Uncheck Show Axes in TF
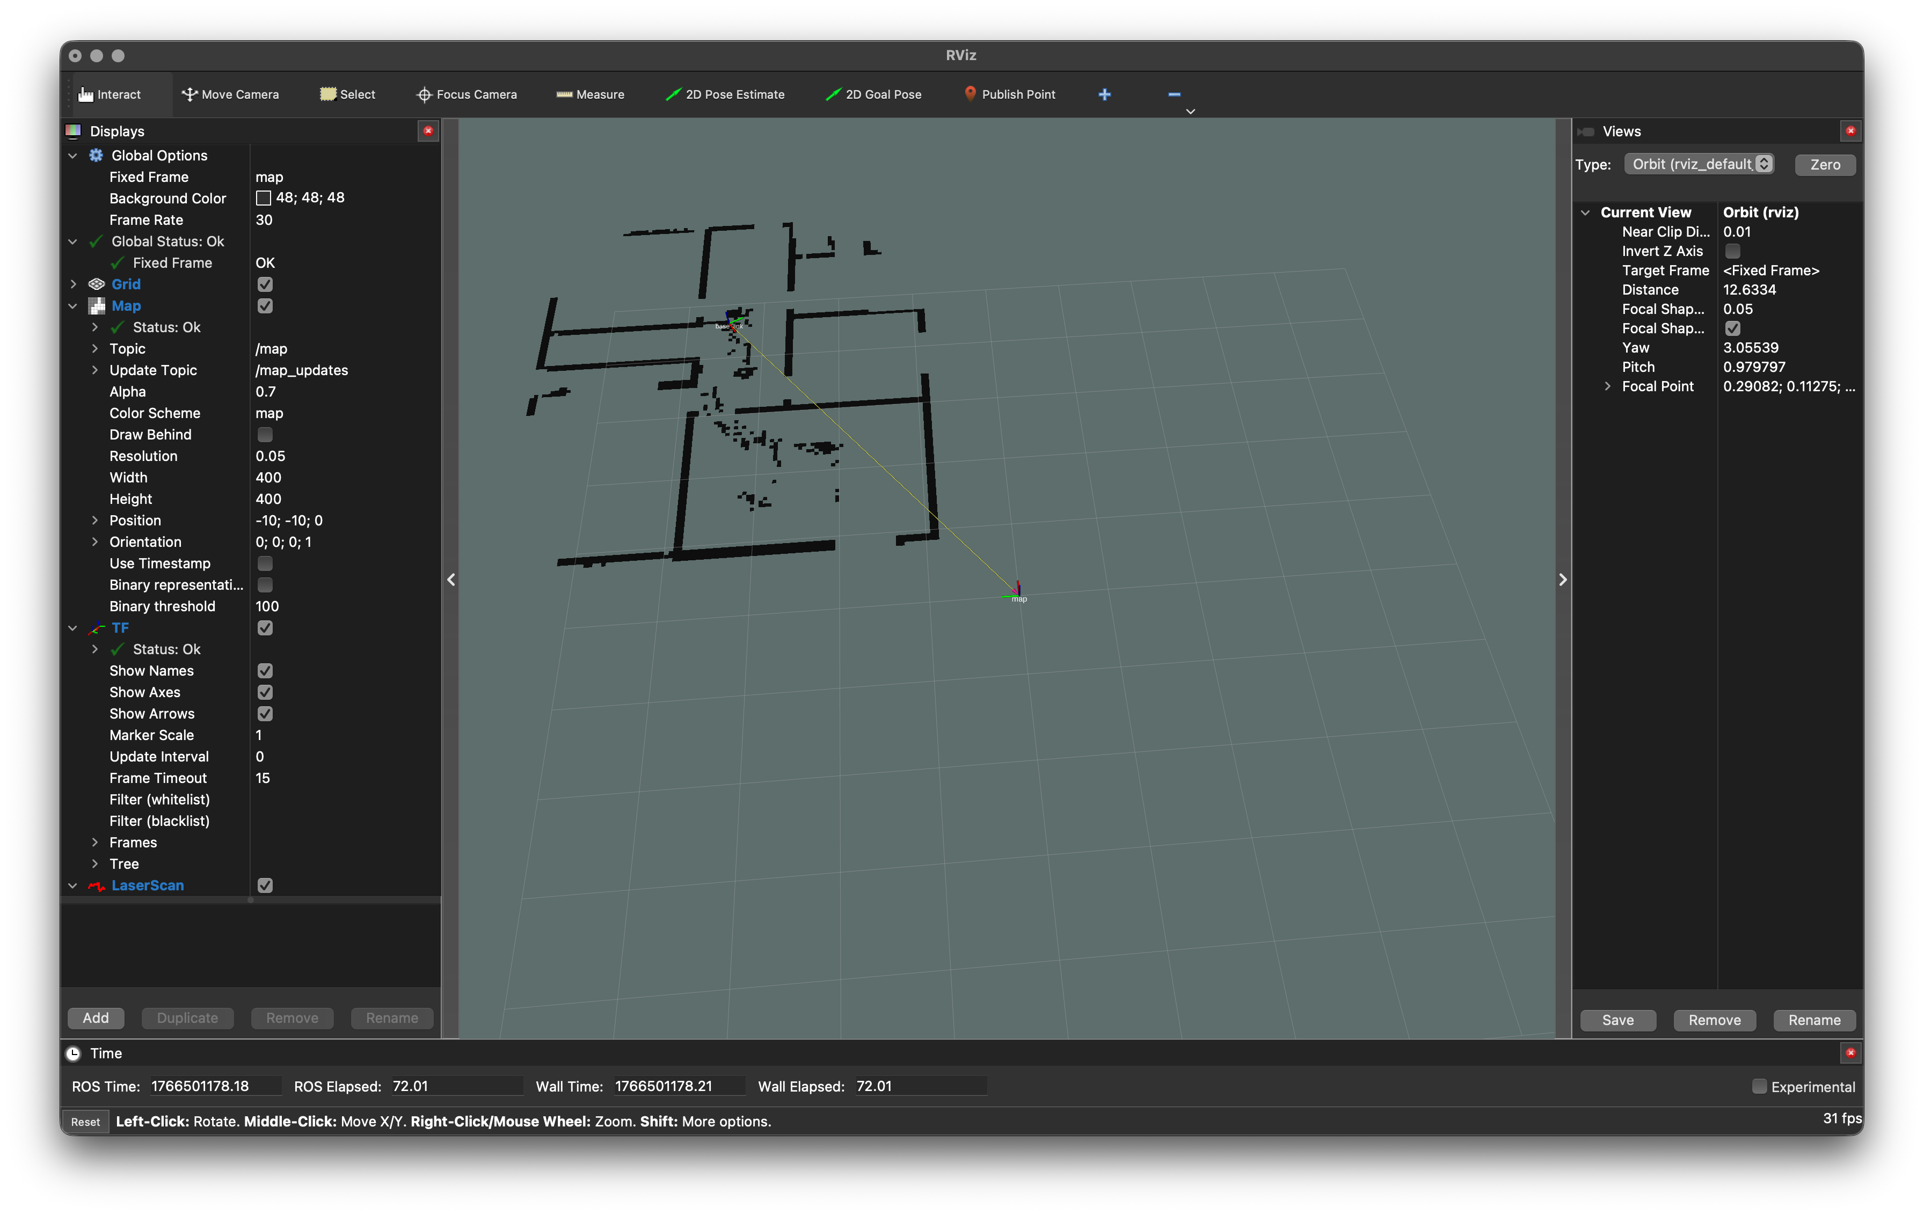The image size is (1924, 1215). pos(265,692)
